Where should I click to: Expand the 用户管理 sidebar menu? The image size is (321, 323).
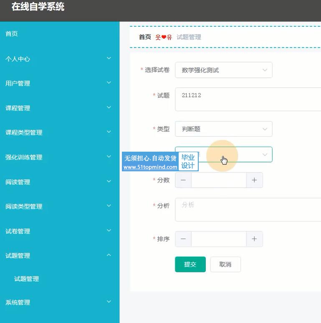(59, 83)
